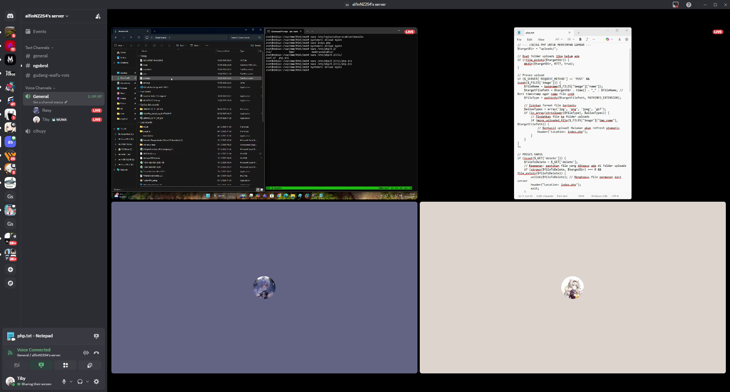Open alfinNZ254's server dropdown menu
The width and height of the screenshot is (730, 392).
pos(47,16)
